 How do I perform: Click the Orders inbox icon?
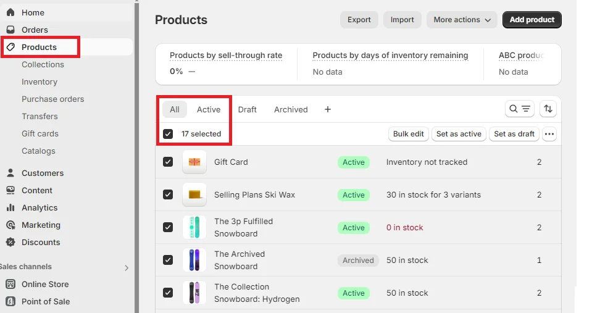click(10, 30)
